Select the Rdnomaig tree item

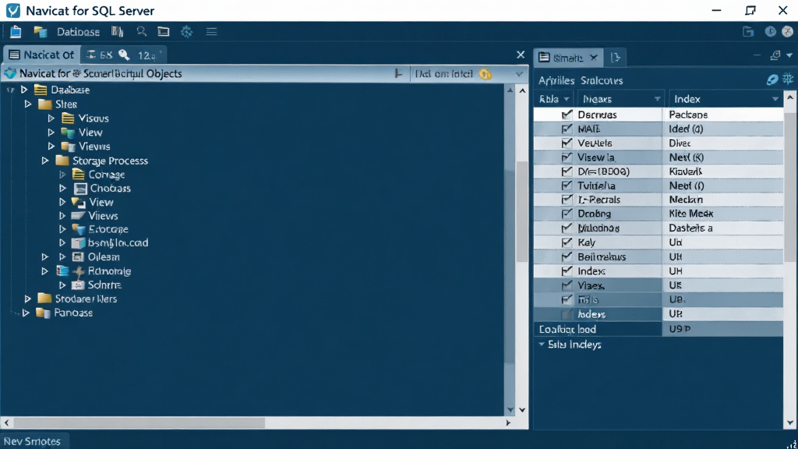(109, 270)
